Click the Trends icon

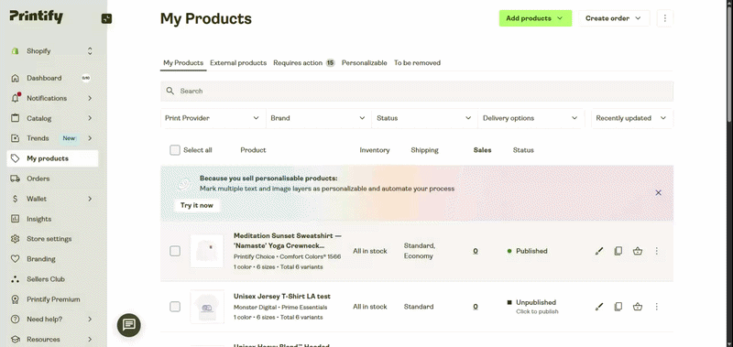[x=15, y=138]
